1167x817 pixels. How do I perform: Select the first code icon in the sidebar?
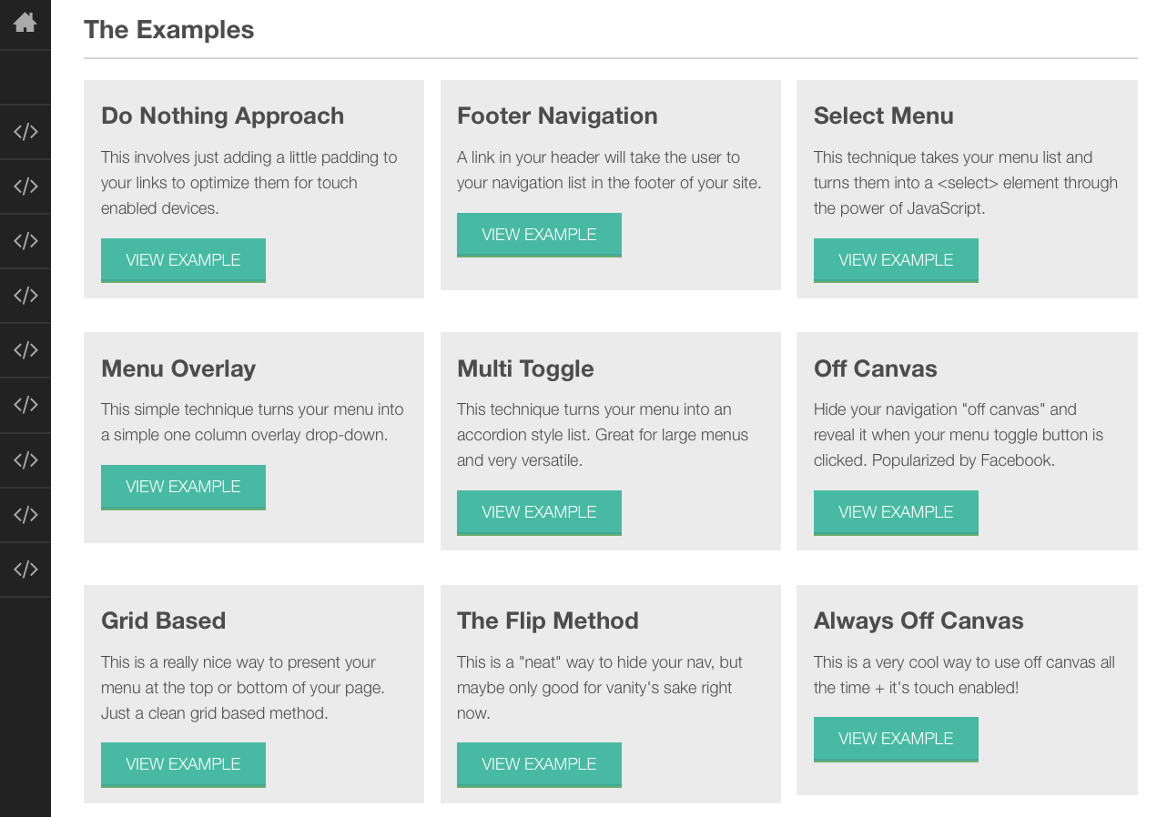pos(25,132)
